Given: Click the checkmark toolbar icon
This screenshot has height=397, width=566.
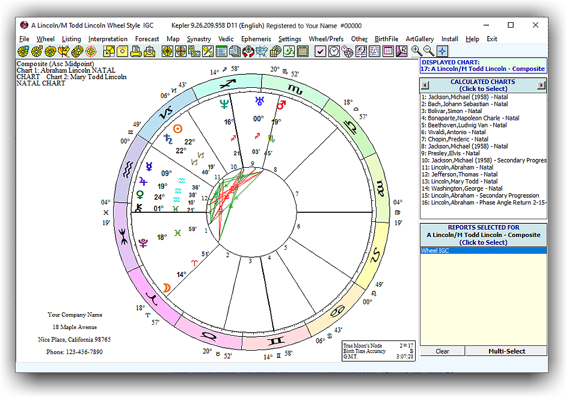Looking at the screenshot, I should [320, 52].
